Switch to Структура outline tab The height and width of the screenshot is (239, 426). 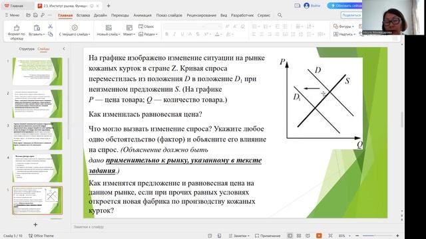tap(27, 48)
